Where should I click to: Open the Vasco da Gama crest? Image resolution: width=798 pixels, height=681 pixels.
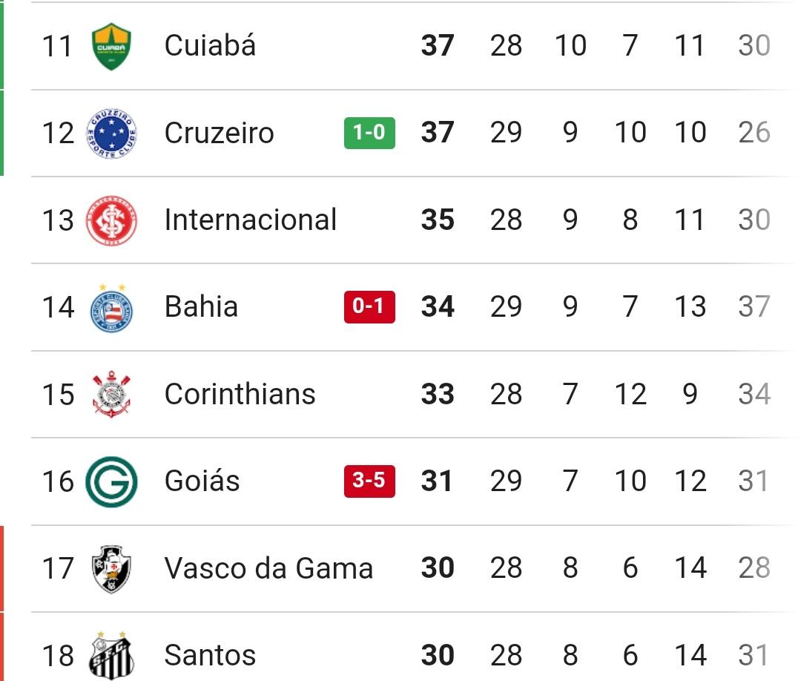(x=111, y=568)
